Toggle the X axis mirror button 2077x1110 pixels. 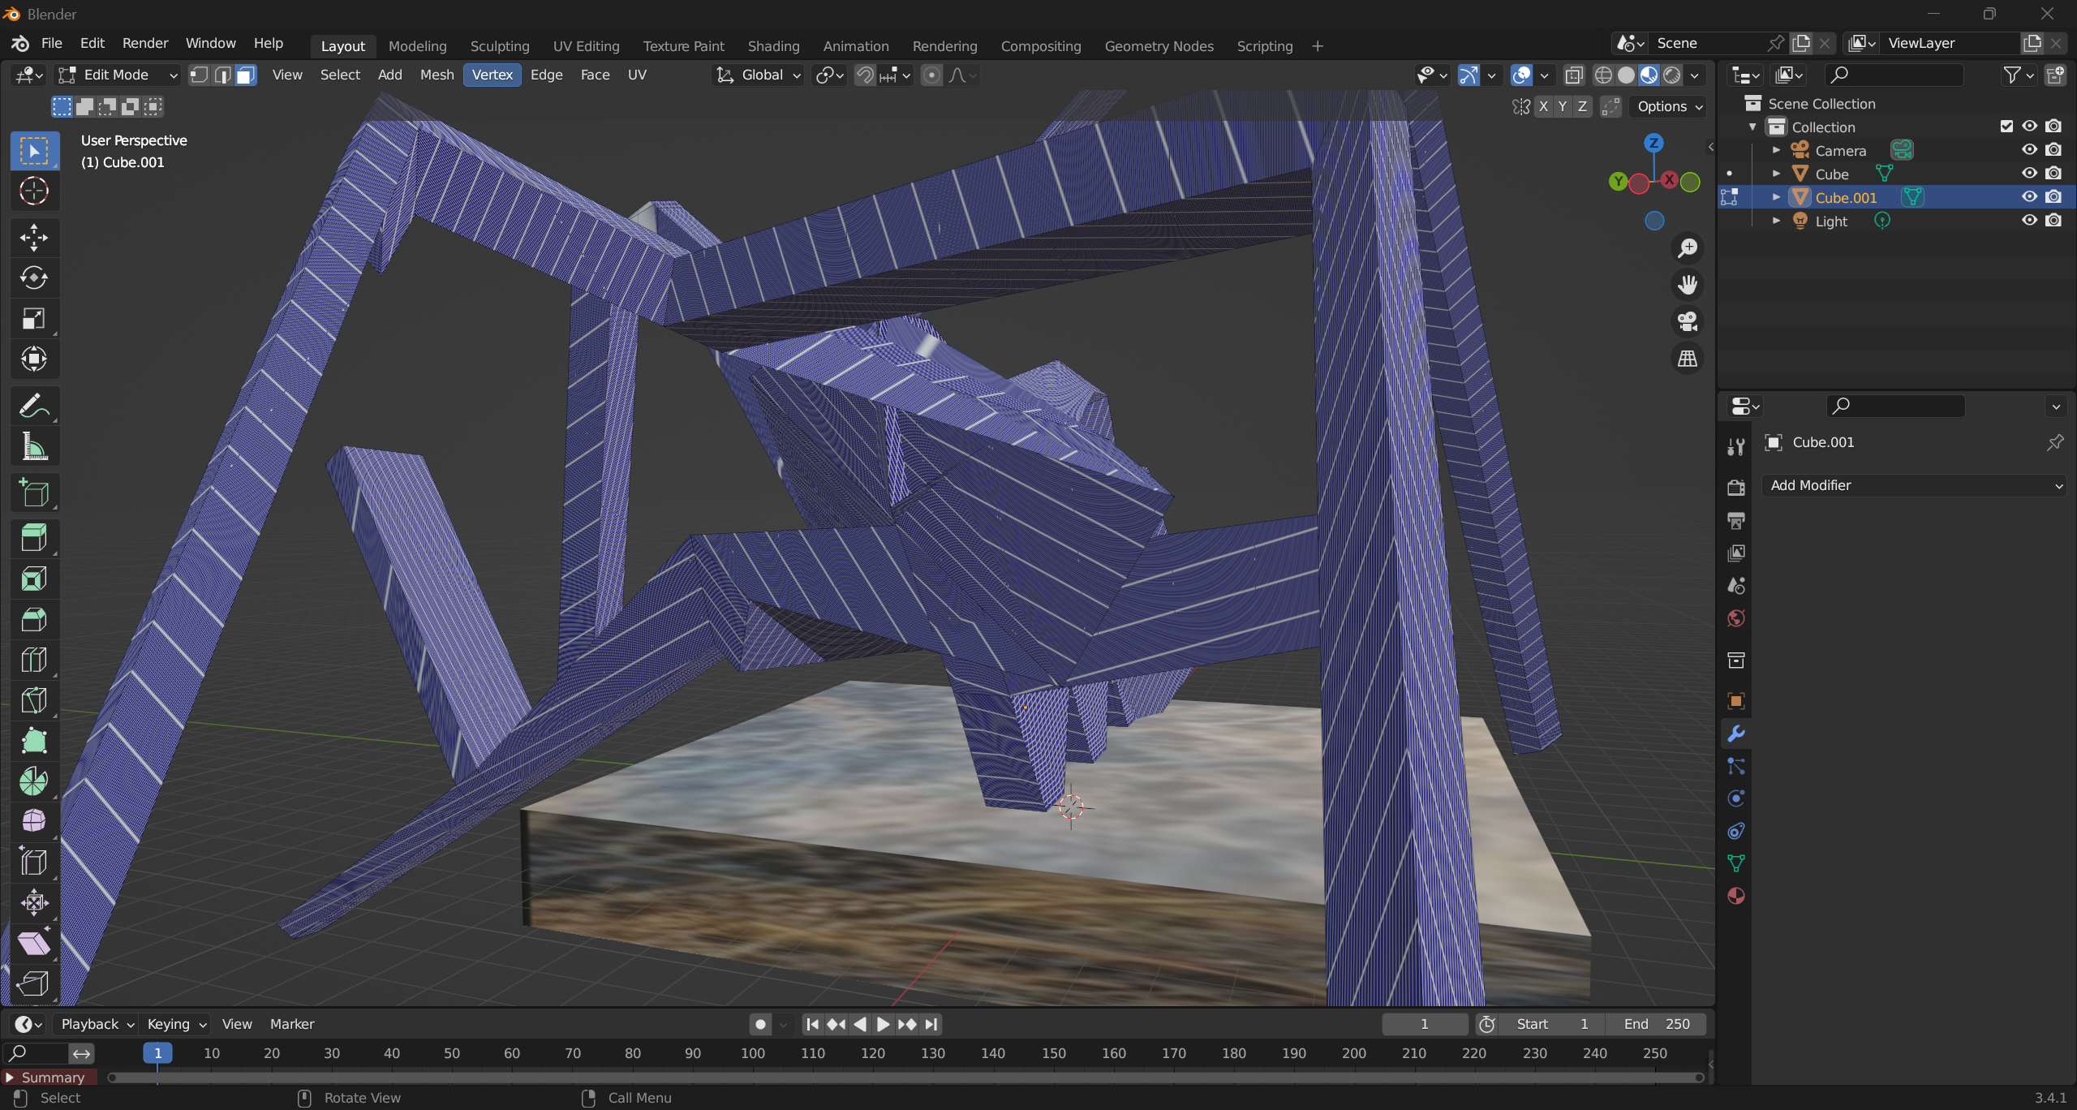point(1543,106)
